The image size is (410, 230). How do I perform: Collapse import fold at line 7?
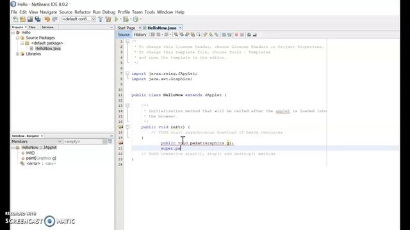[x=127, y=73]
